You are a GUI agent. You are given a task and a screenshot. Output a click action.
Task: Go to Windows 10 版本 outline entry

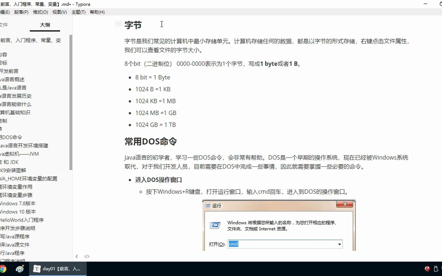tap(18, 212)
